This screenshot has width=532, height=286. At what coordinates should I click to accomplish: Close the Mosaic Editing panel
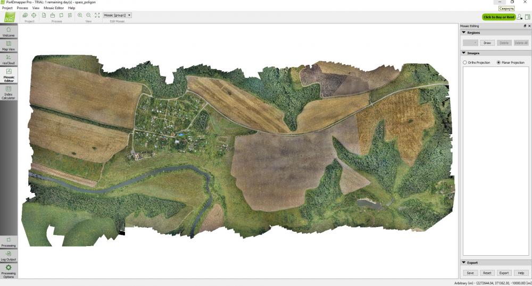tap(529, 26)
